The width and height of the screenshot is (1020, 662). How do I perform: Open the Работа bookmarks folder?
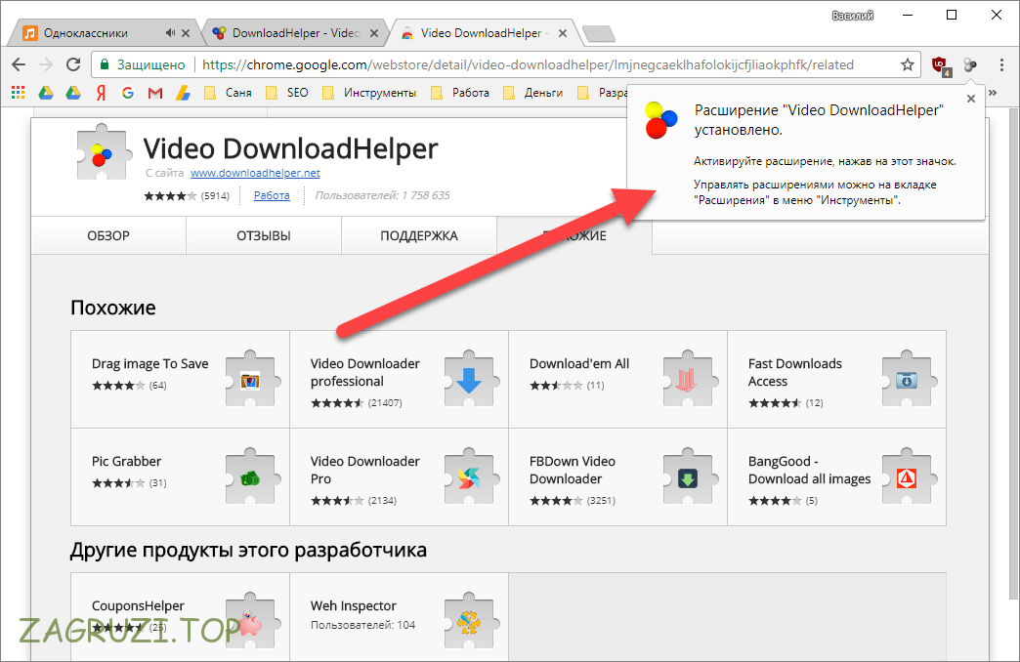coord(460,93)
